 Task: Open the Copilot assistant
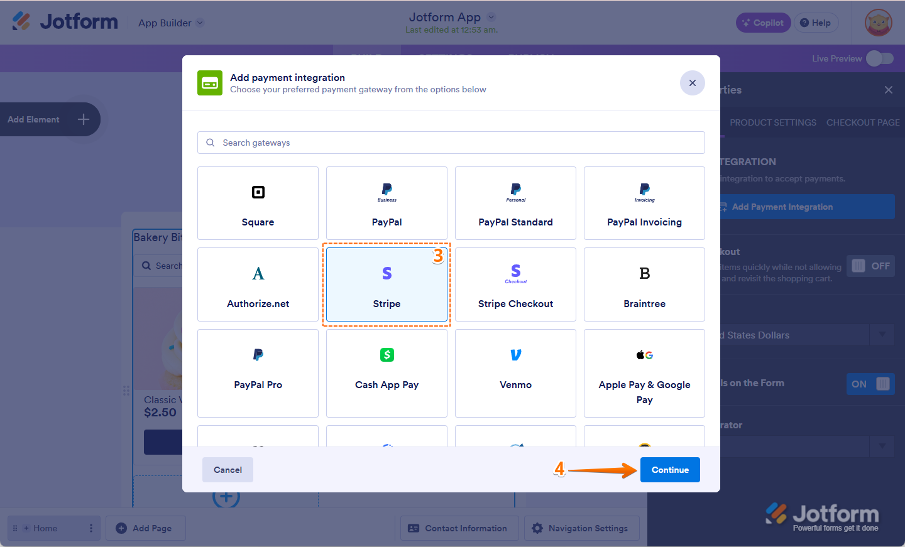[763, 23]
